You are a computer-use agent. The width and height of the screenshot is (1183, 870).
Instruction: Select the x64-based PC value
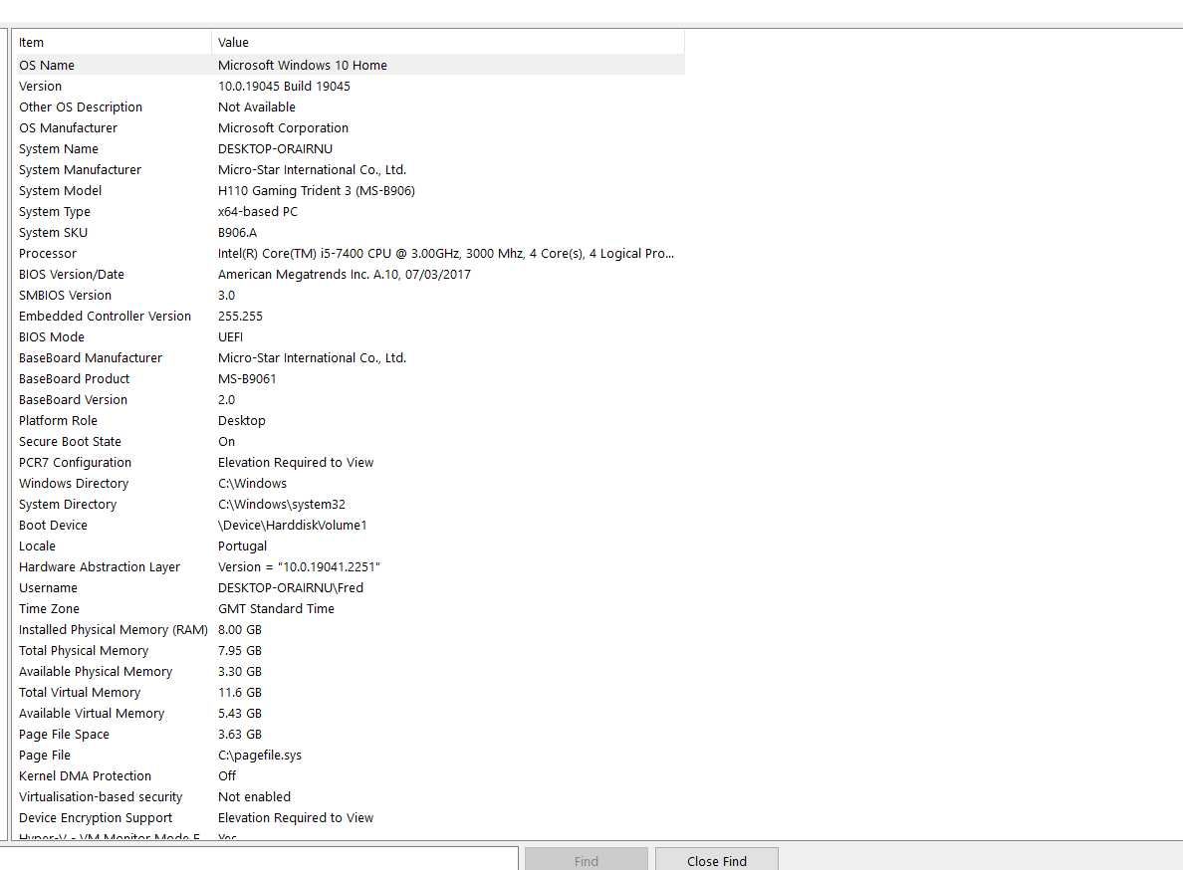click(258, 212)
